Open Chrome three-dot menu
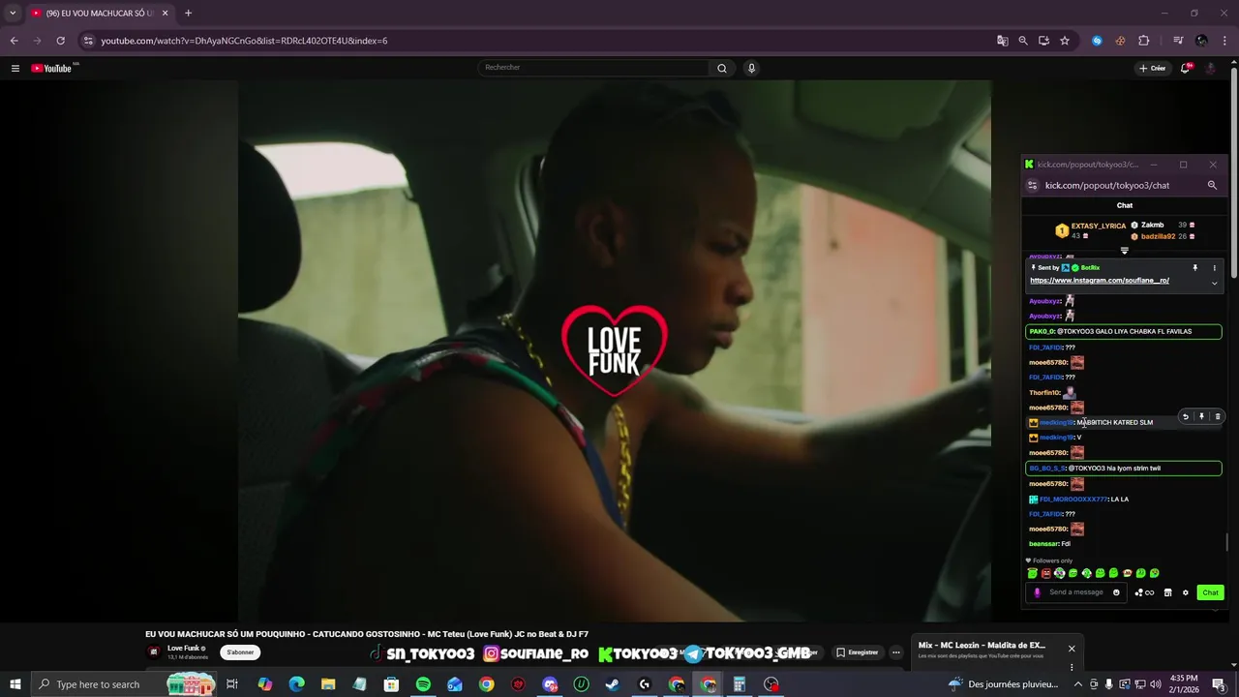This screenshot has width=1239, height=697. tap(1224, 41)
